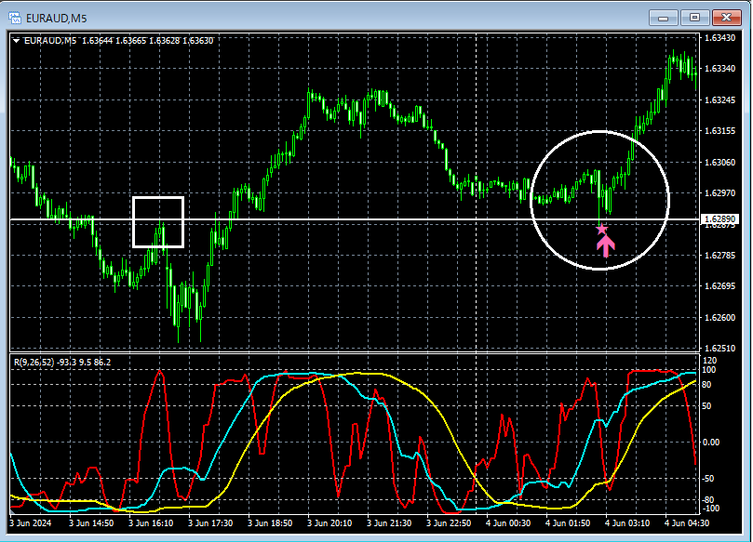Click price scale value 1.62510
753x542 pixels.
(719, 348)
